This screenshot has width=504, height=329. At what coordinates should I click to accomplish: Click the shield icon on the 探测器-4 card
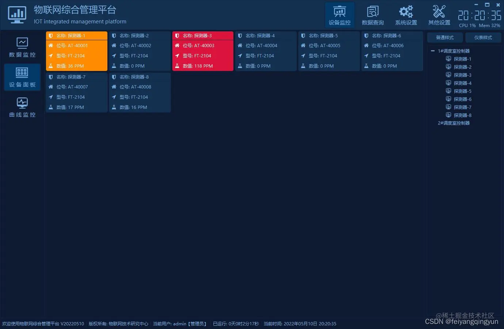tap(240, 36)
